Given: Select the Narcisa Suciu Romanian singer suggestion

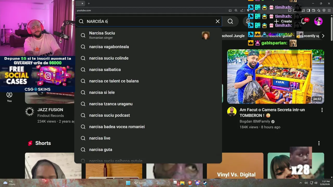Looking at the screenshot, I should point(148,35).
